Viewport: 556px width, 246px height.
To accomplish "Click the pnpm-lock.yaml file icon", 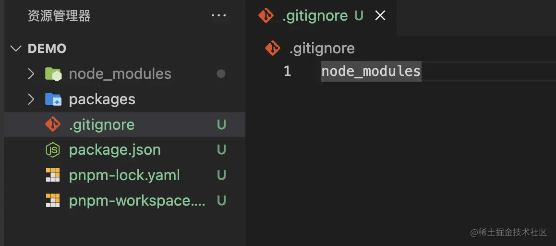I will 53,175.
